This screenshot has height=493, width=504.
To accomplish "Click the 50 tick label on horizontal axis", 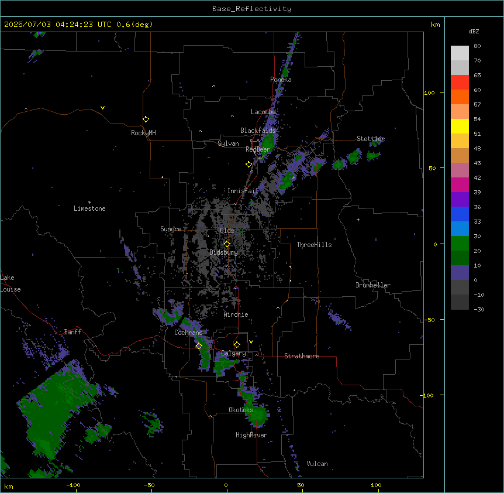I will pyautogui.click(x=301, y=485).
